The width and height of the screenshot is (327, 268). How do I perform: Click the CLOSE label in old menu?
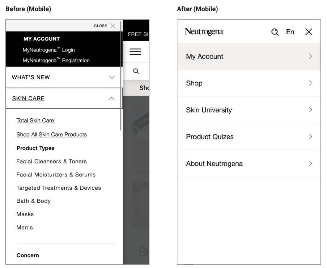click(100, 26)
